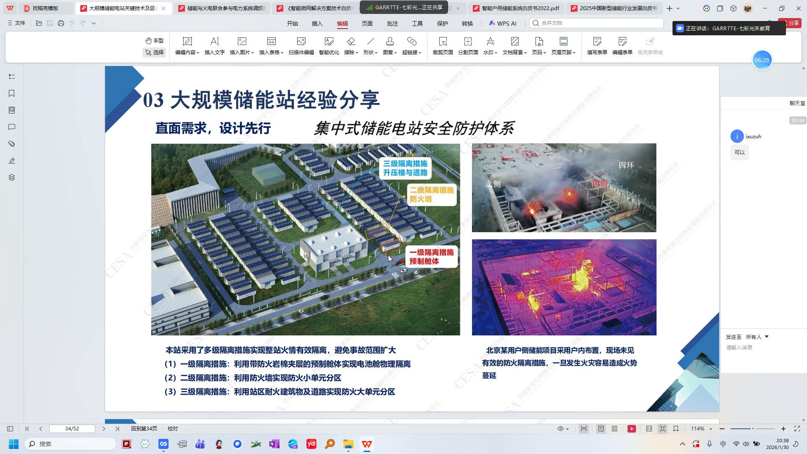This screenshot has height=454, width=807.
Task: Activate the Select (选择) mode
Action: (x=154, y=53)
